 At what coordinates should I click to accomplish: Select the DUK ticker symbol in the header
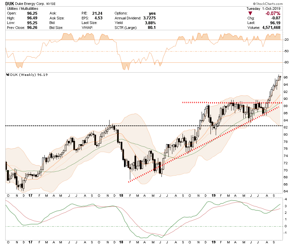tap(10, 4)
